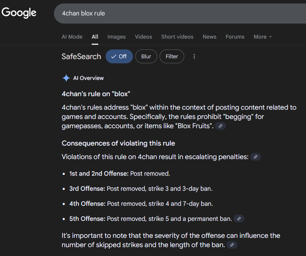Open the Videos results tab
This screenshot has height=256, width=306.
143,37
